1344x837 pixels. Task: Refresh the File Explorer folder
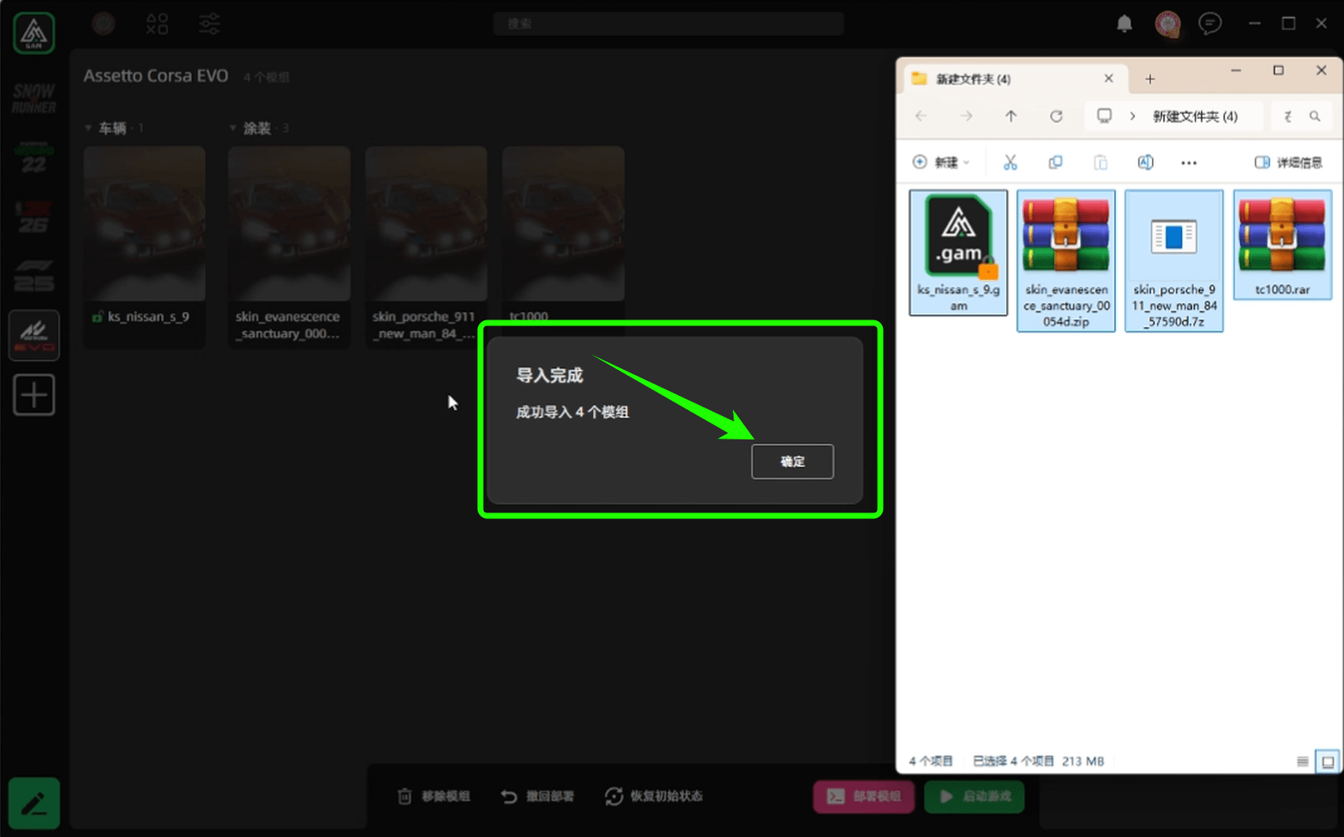[x=1056, y=116]
